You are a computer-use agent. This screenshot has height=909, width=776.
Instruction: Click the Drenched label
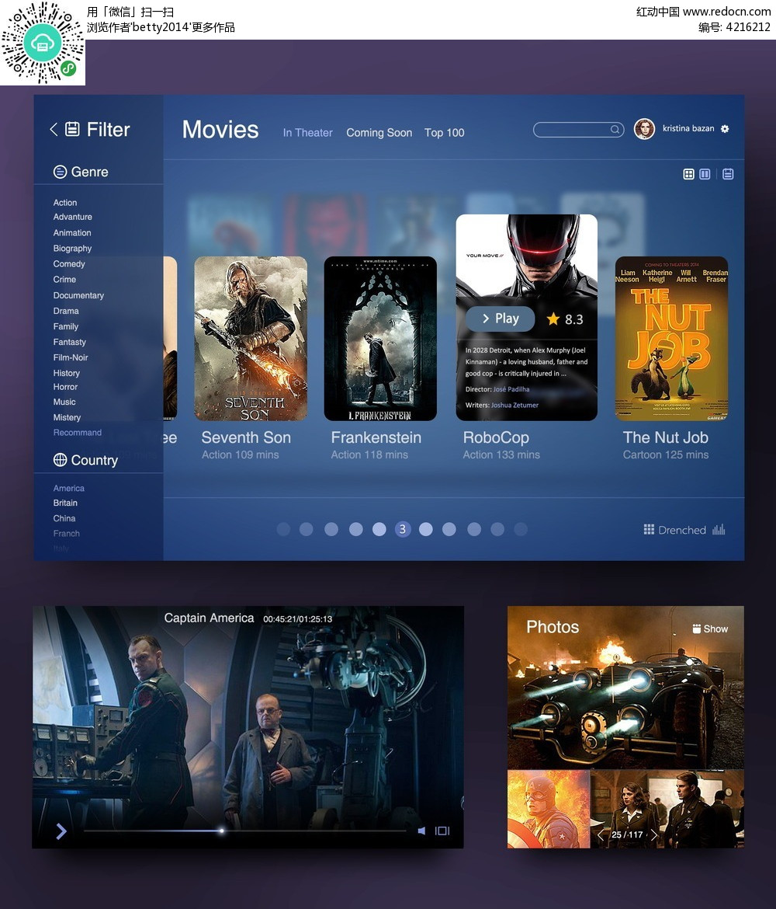click(x=682, y=530)
